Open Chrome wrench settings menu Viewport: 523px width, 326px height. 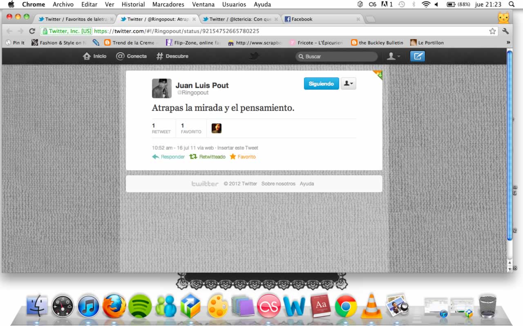[x=505, y=31]
